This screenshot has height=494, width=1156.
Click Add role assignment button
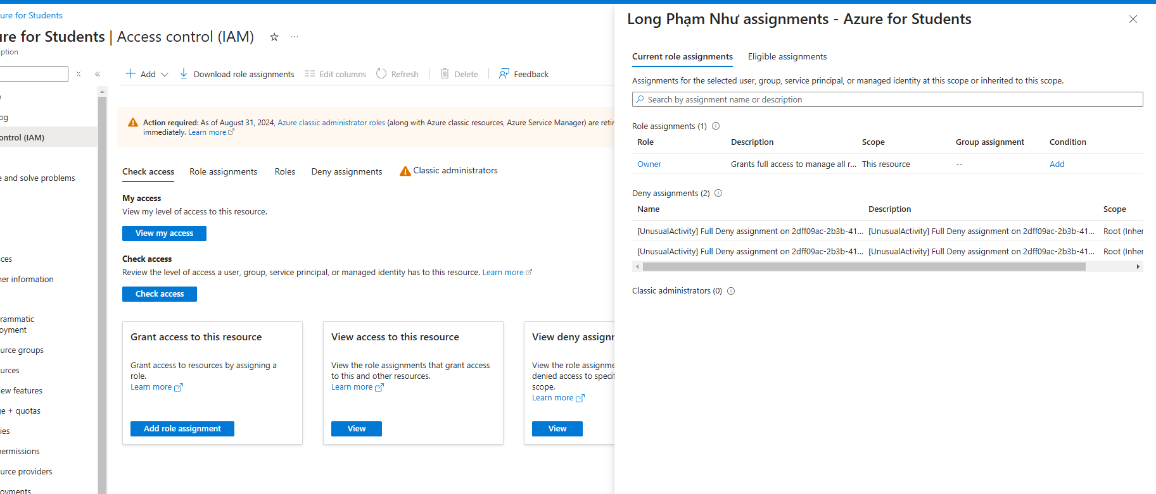point(182,429)
